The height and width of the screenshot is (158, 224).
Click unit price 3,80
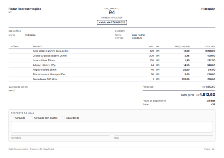point(187,74)
